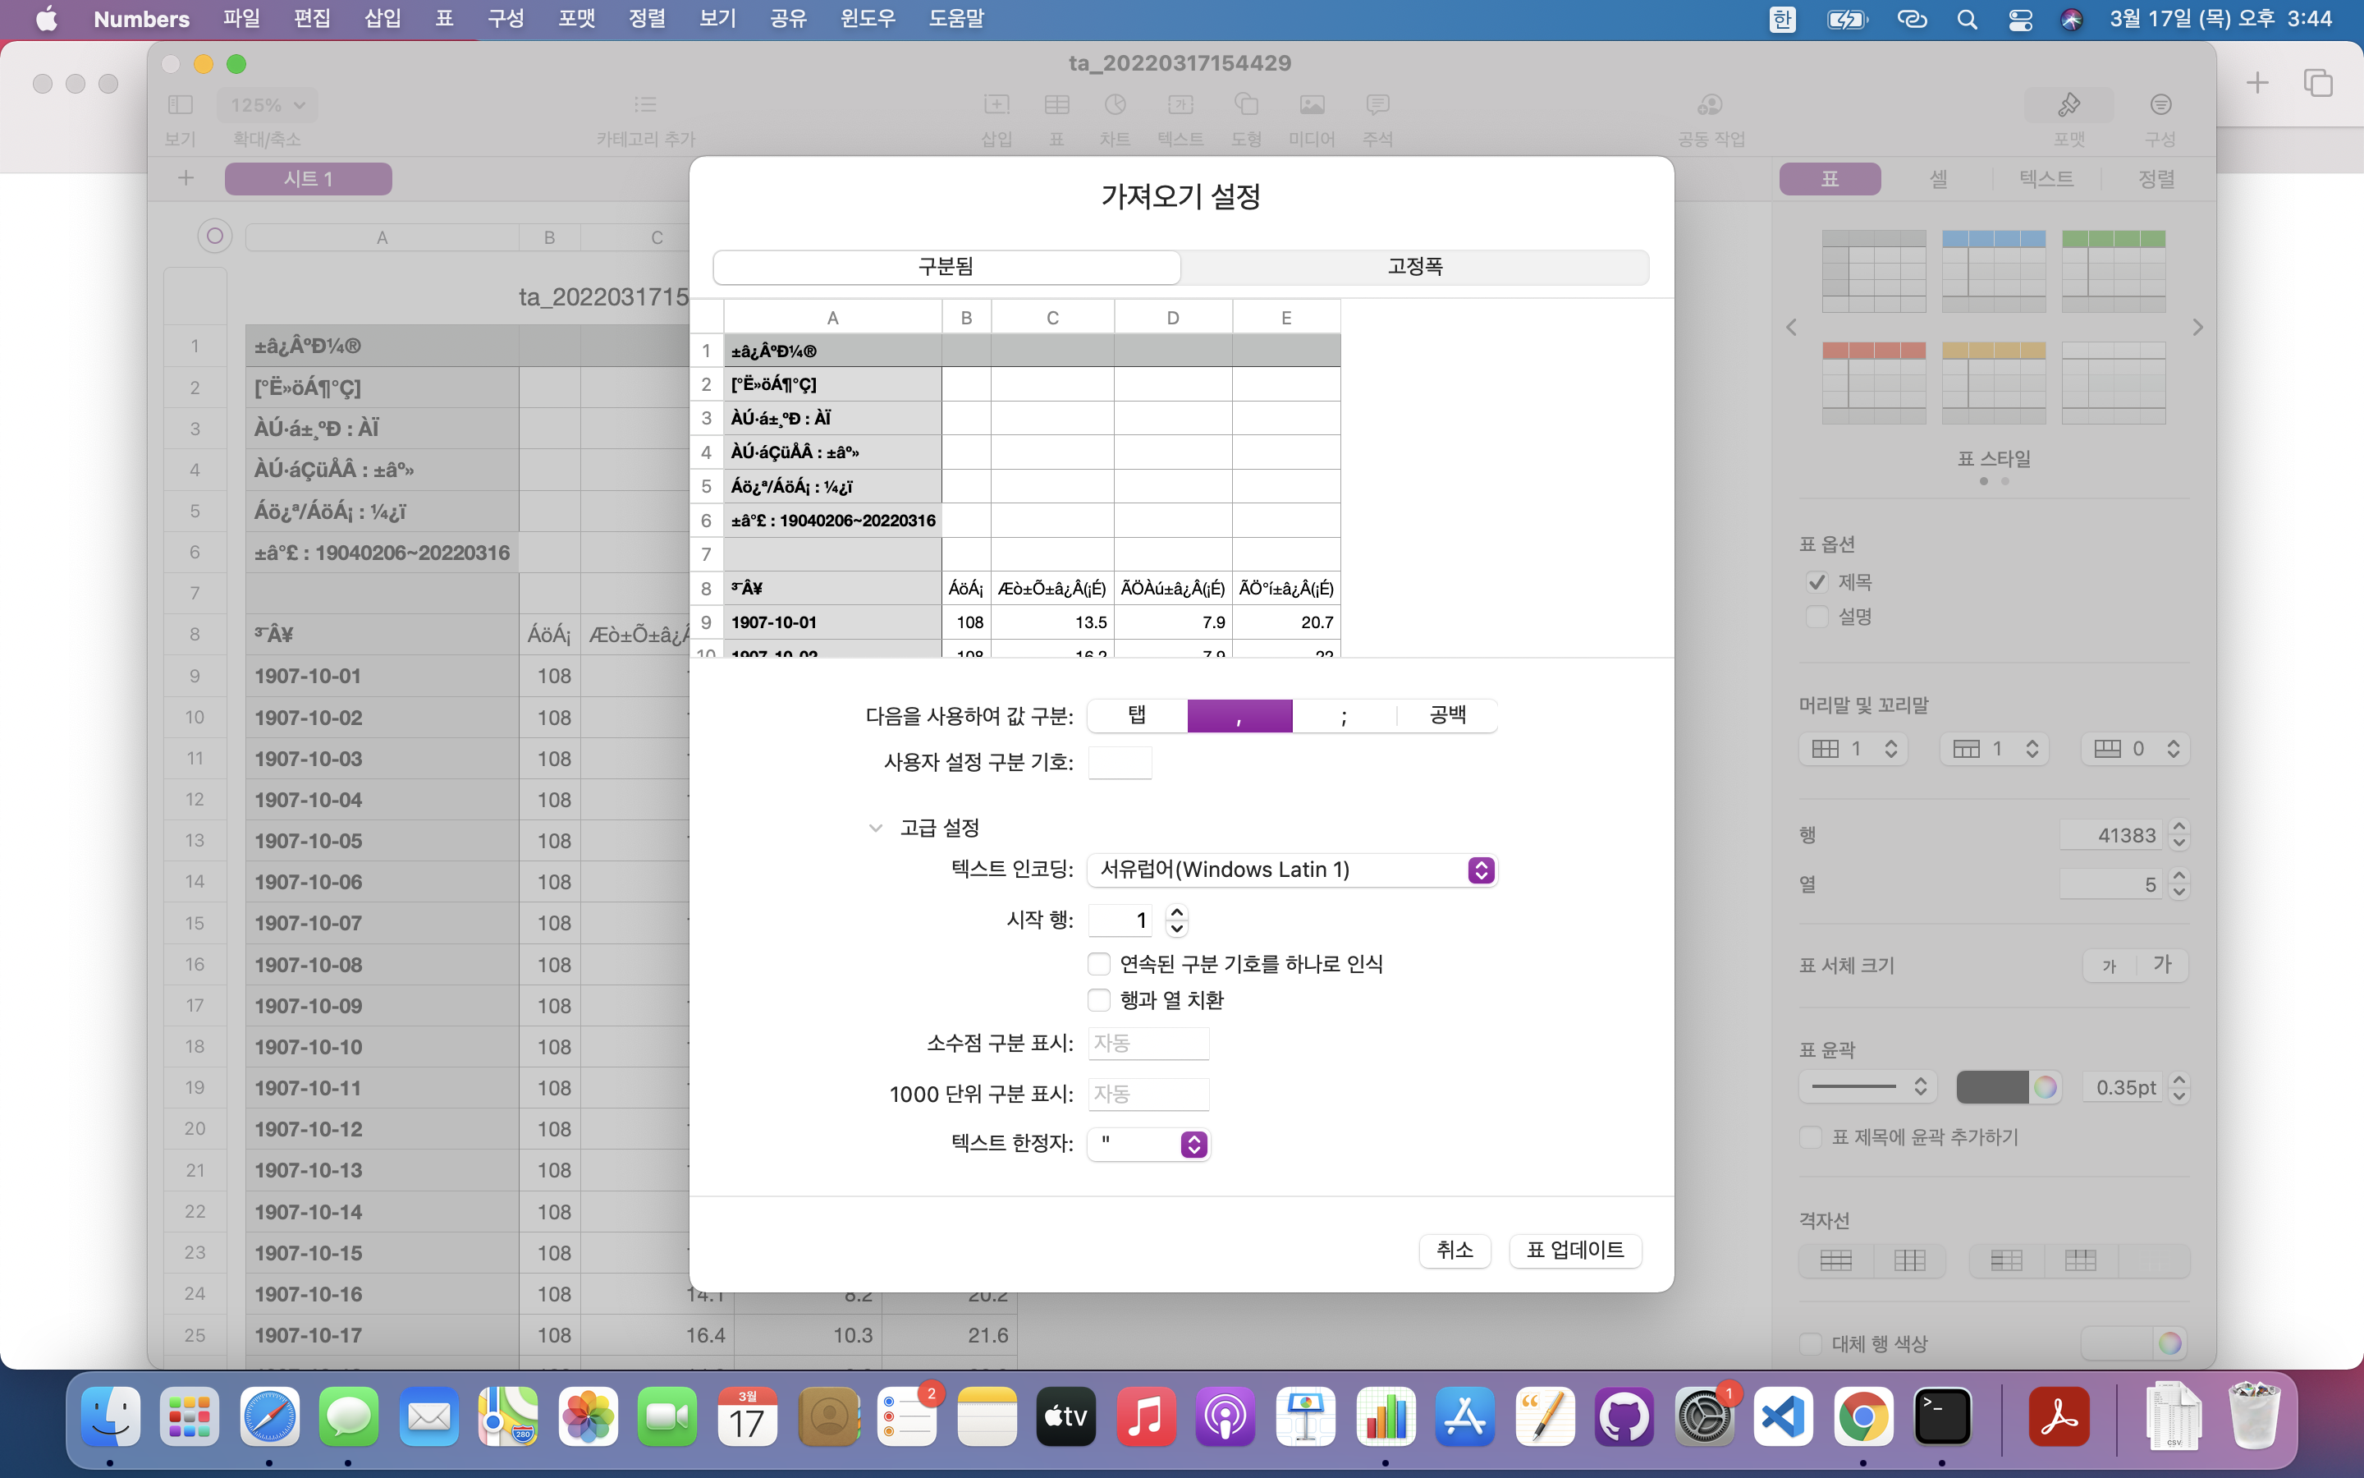Open Terminal from the Dock
This screenshot has height=1478, width=2364.
click(x=1941, y=1417)
